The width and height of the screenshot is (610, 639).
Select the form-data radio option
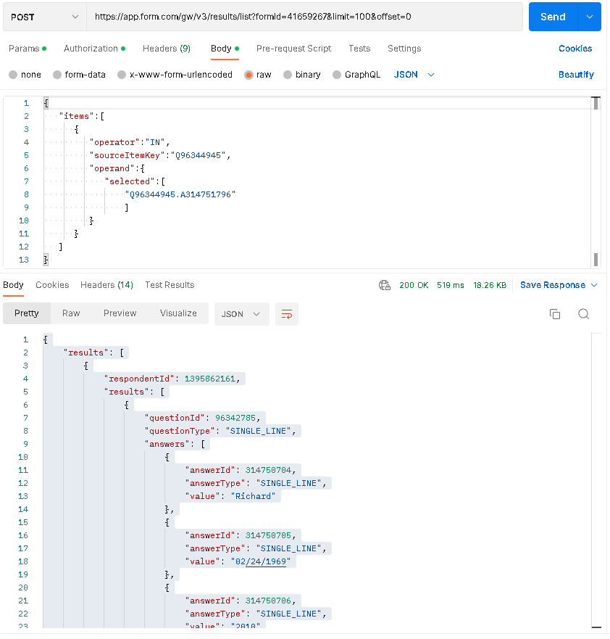[57, 75]
